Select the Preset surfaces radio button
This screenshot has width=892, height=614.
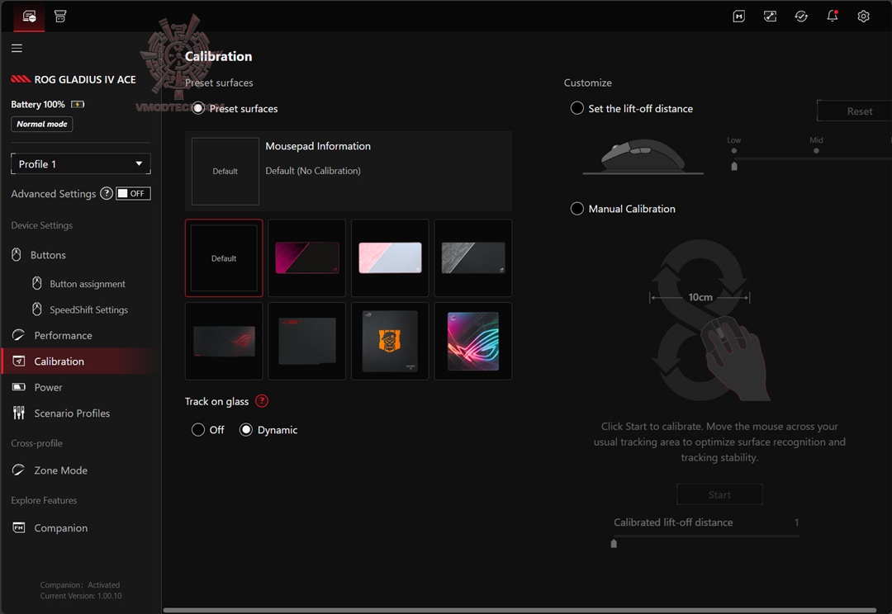pyautogui.click(x=198, y=108)
